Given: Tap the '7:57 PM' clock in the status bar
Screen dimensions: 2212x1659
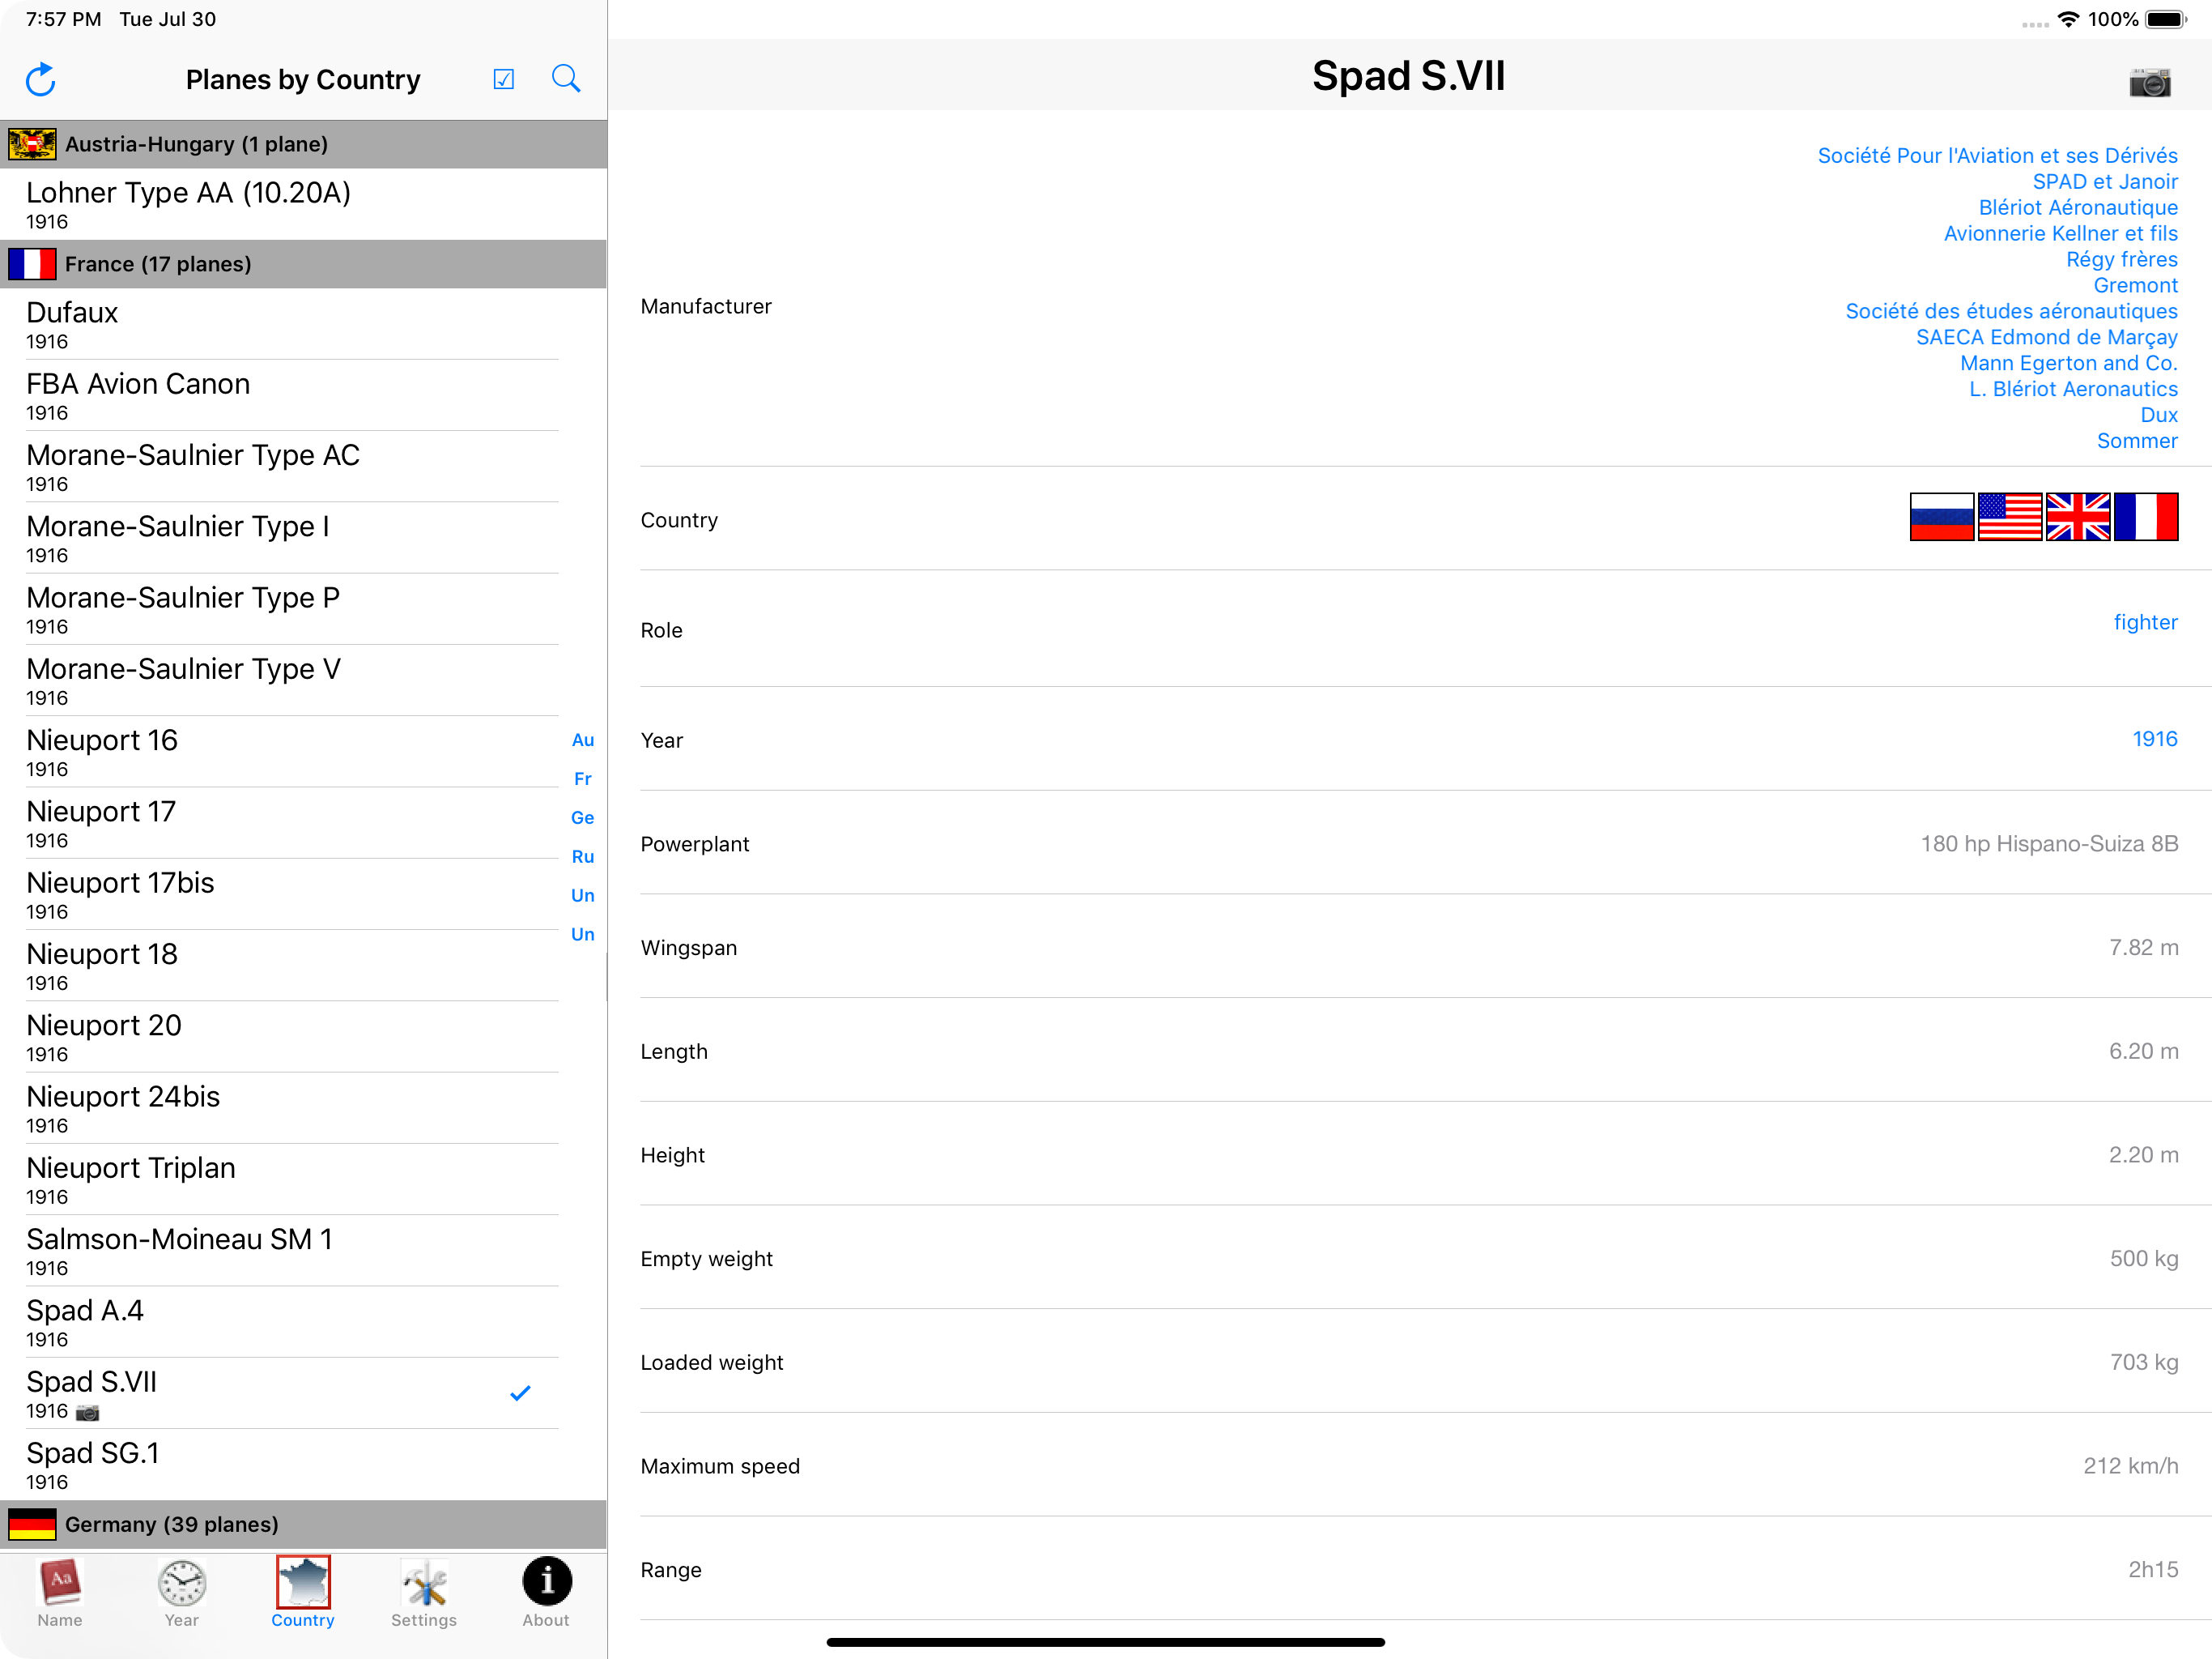Looking at the screenshot, I should pos(63,19).
